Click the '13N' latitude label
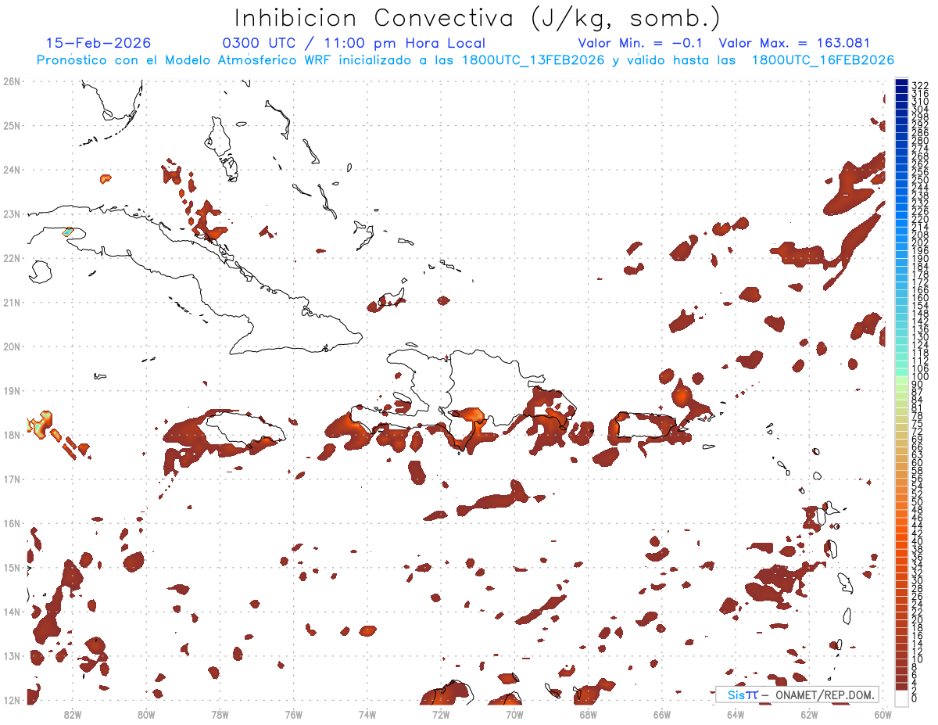This screenshot has width=938, height=725. pyautogui.click(x=11, y=655)
